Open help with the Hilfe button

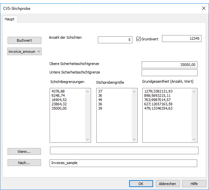(x=194, y=184)
